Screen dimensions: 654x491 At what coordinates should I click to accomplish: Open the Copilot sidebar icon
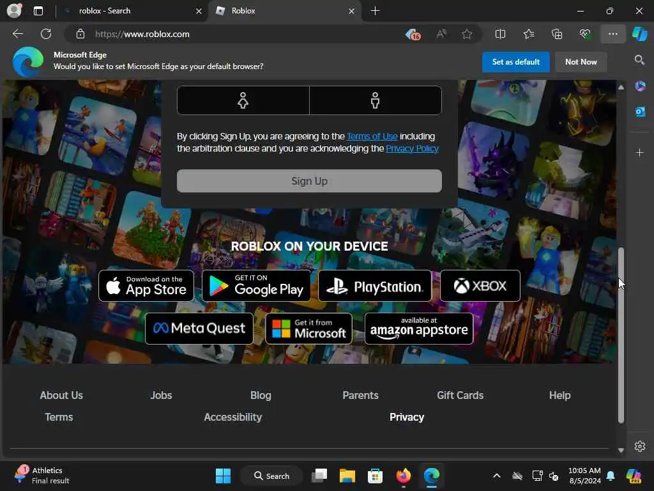pyautogui.click(x=639, y=34)
